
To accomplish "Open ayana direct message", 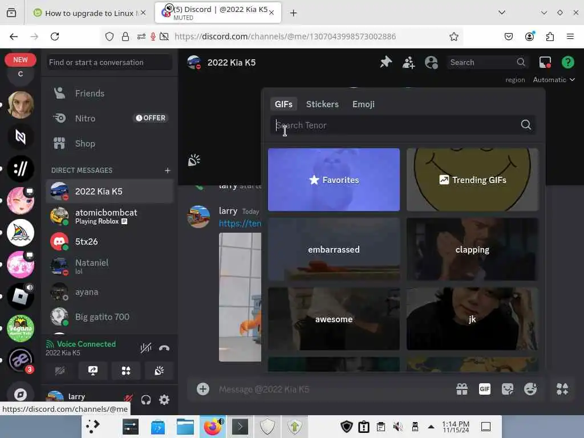I will coord(110,291).
